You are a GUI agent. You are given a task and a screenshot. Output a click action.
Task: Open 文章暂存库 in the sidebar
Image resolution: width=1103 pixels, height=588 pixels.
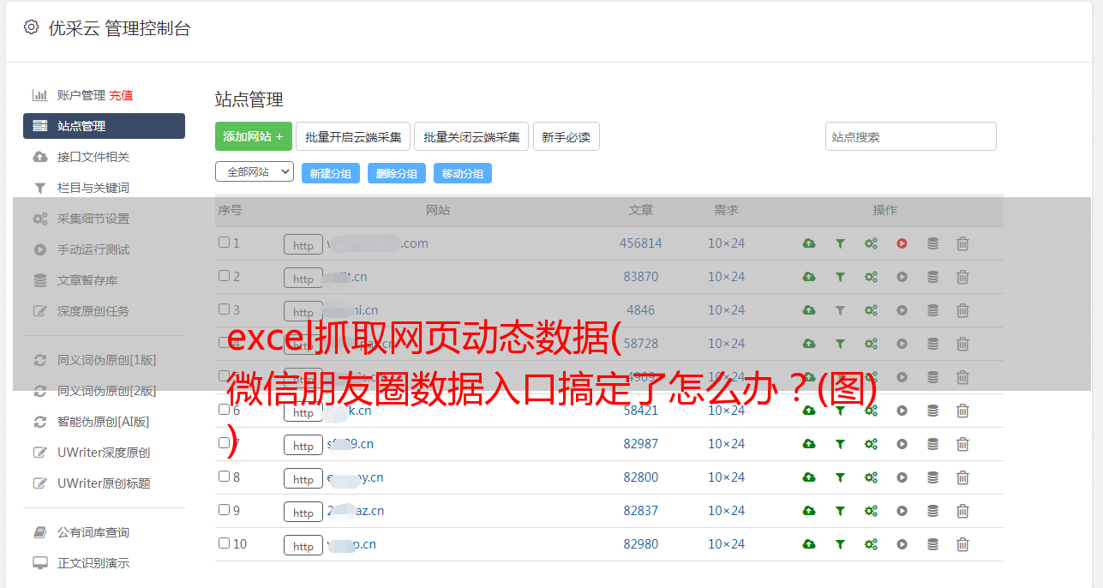coord(87,280)
